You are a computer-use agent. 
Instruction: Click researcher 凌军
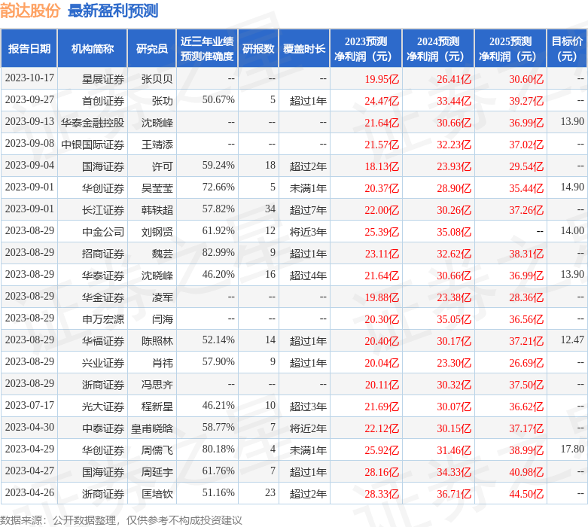coord(163,297)
